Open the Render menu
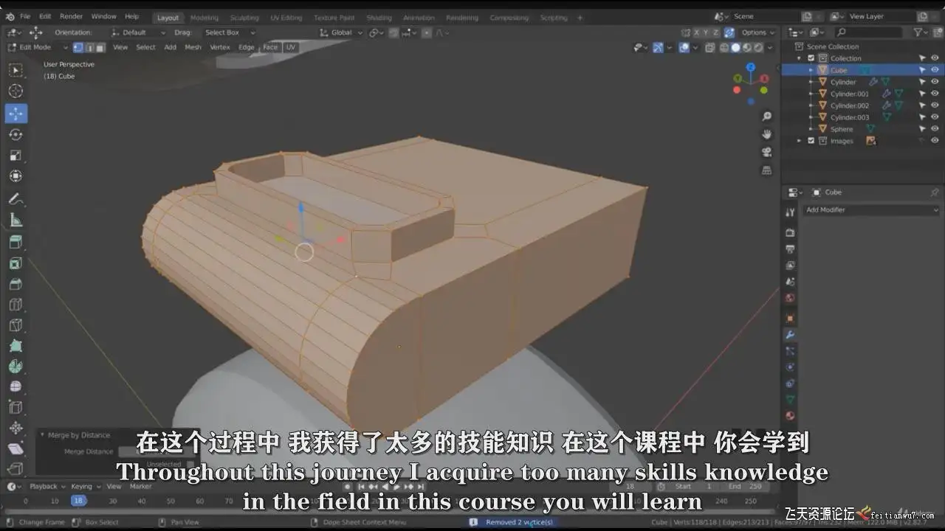Viewport: 945px width, 531px height. [71, 16]
